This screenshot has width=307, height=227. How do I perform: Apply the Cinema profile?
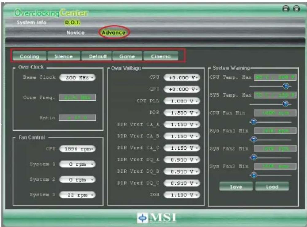161,56
